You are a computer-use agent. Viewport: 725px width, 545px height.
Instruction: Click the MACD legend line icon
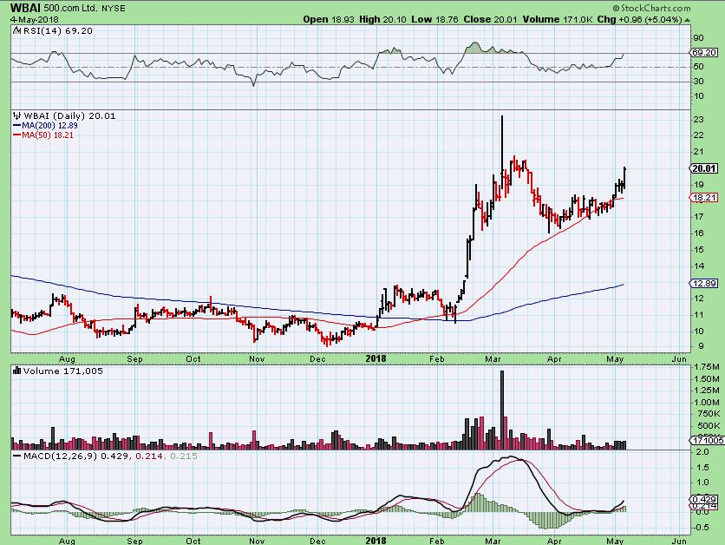[17, 456]
